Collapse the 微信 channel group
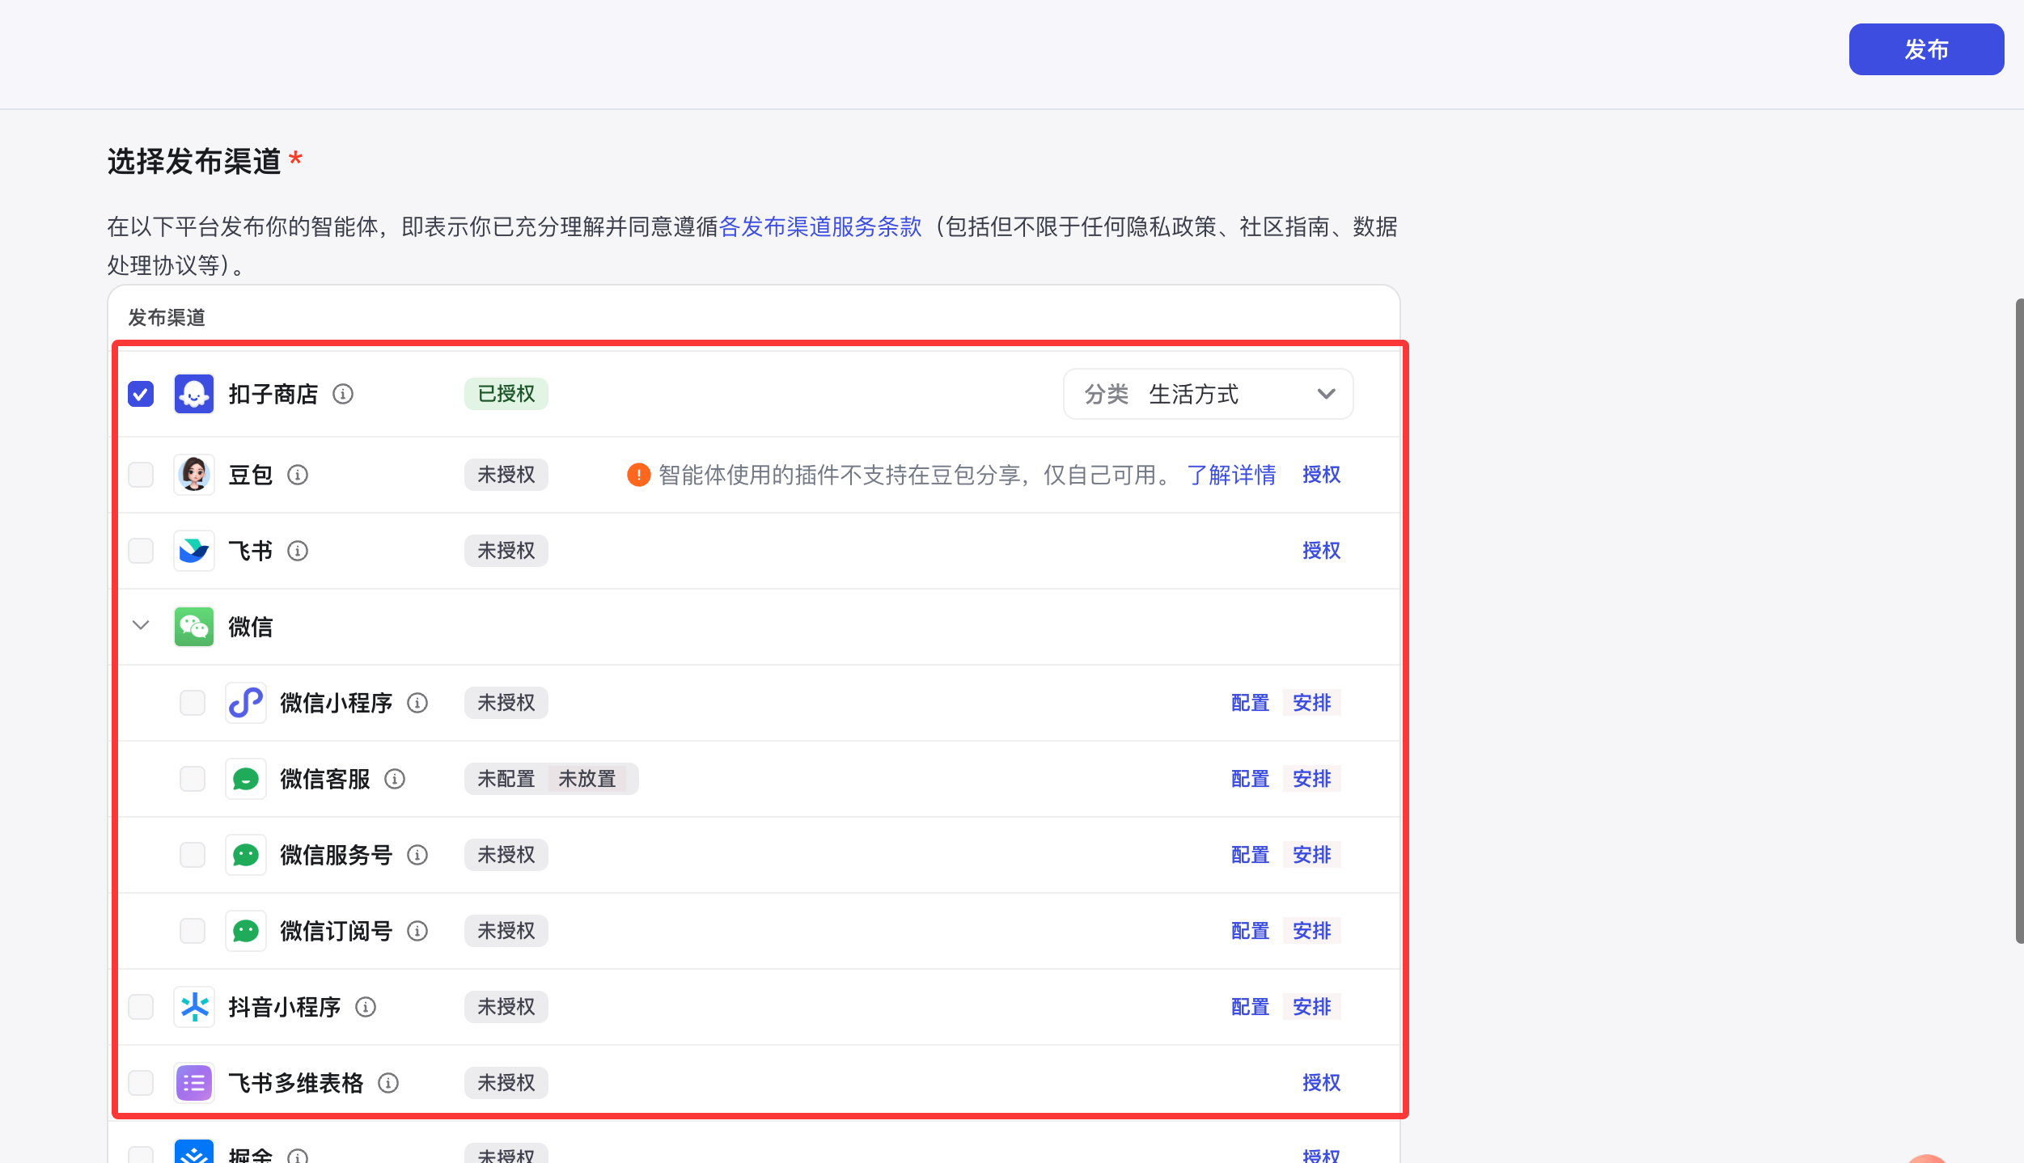 141,625
